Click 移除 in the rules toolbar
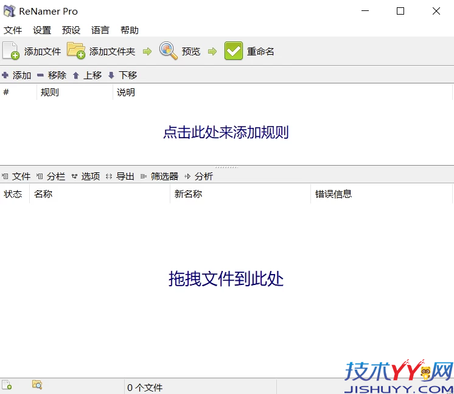 point(57,76)
